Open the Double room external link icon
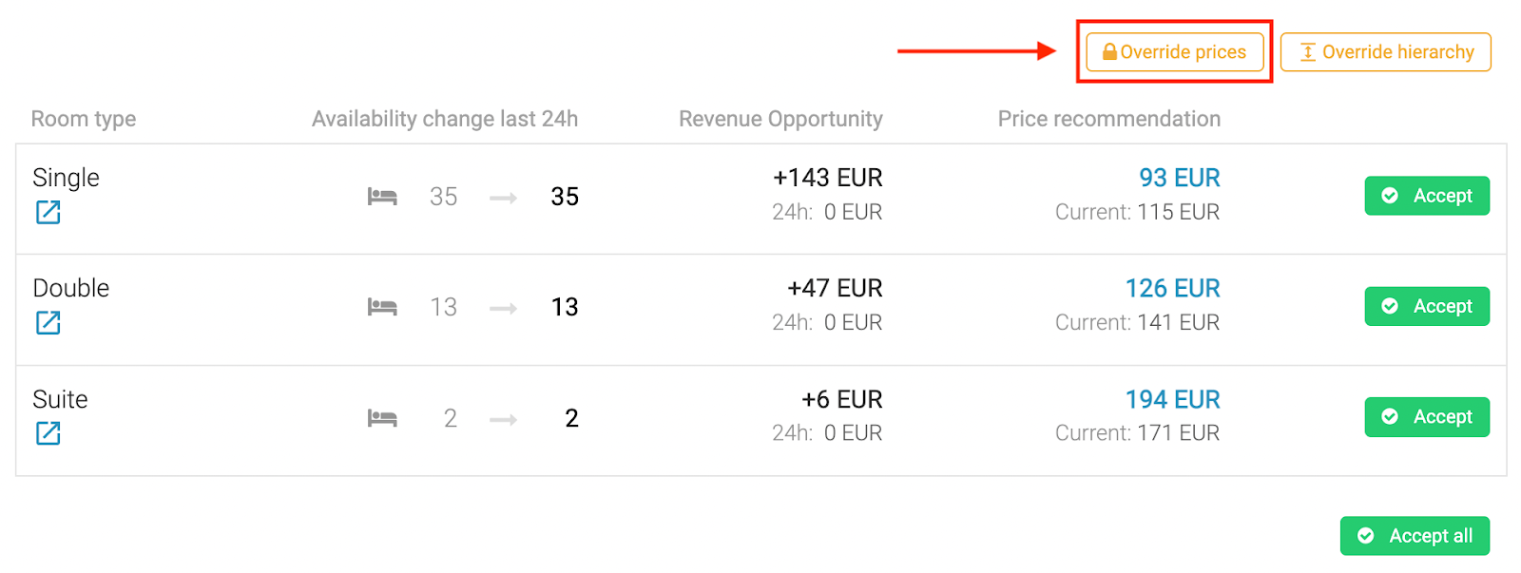 point(48,323)
